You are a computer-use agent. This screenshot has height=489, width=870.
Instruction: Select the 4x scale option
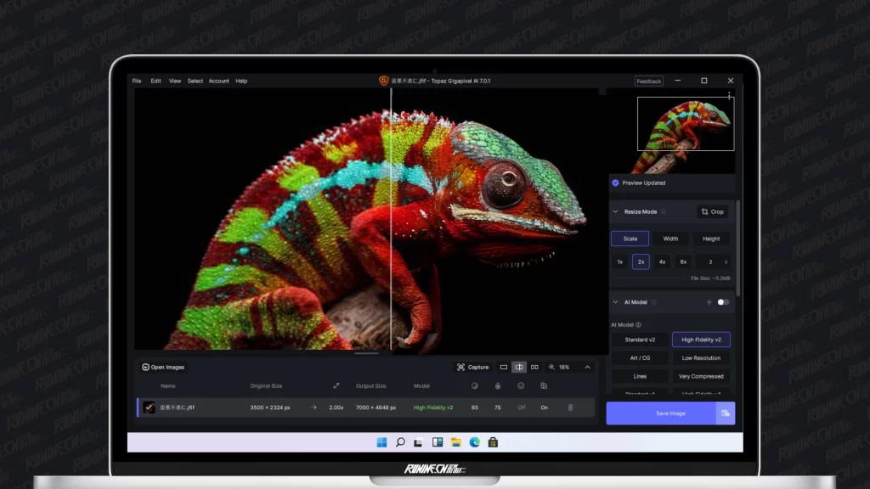pyautogui.click(x=662, y=261)
